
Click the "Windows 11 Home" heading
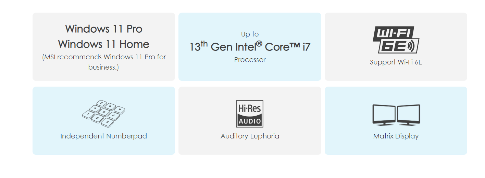(x=104, y=44)
